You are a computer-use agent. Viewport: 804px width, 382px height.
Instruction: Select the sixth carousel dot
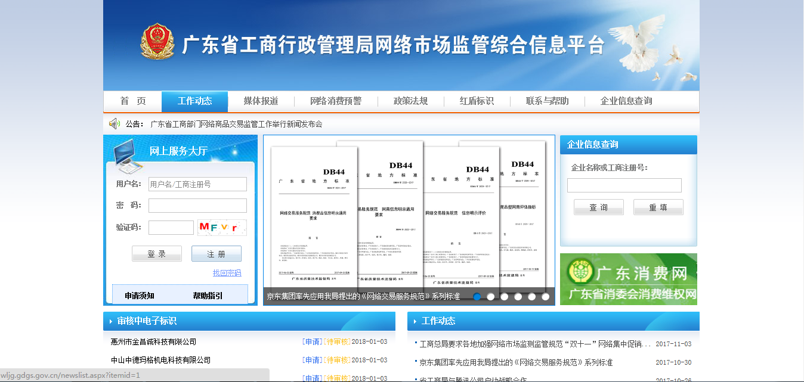tap(546, 296)
